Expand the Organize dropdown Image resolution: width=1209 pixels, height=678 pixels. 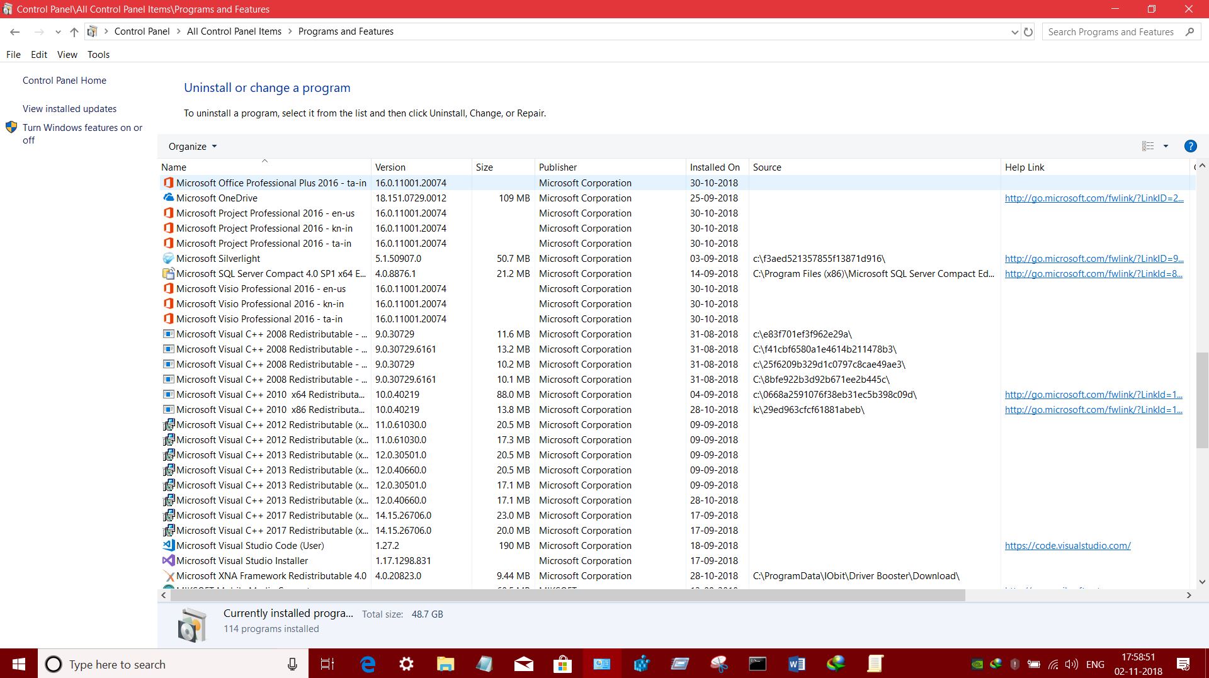coord(192,146)
